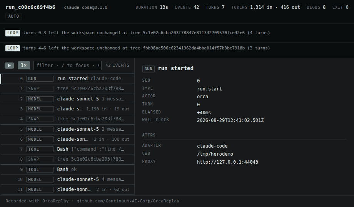Select event 3 with 1,190 in tokens

[67, 109]
